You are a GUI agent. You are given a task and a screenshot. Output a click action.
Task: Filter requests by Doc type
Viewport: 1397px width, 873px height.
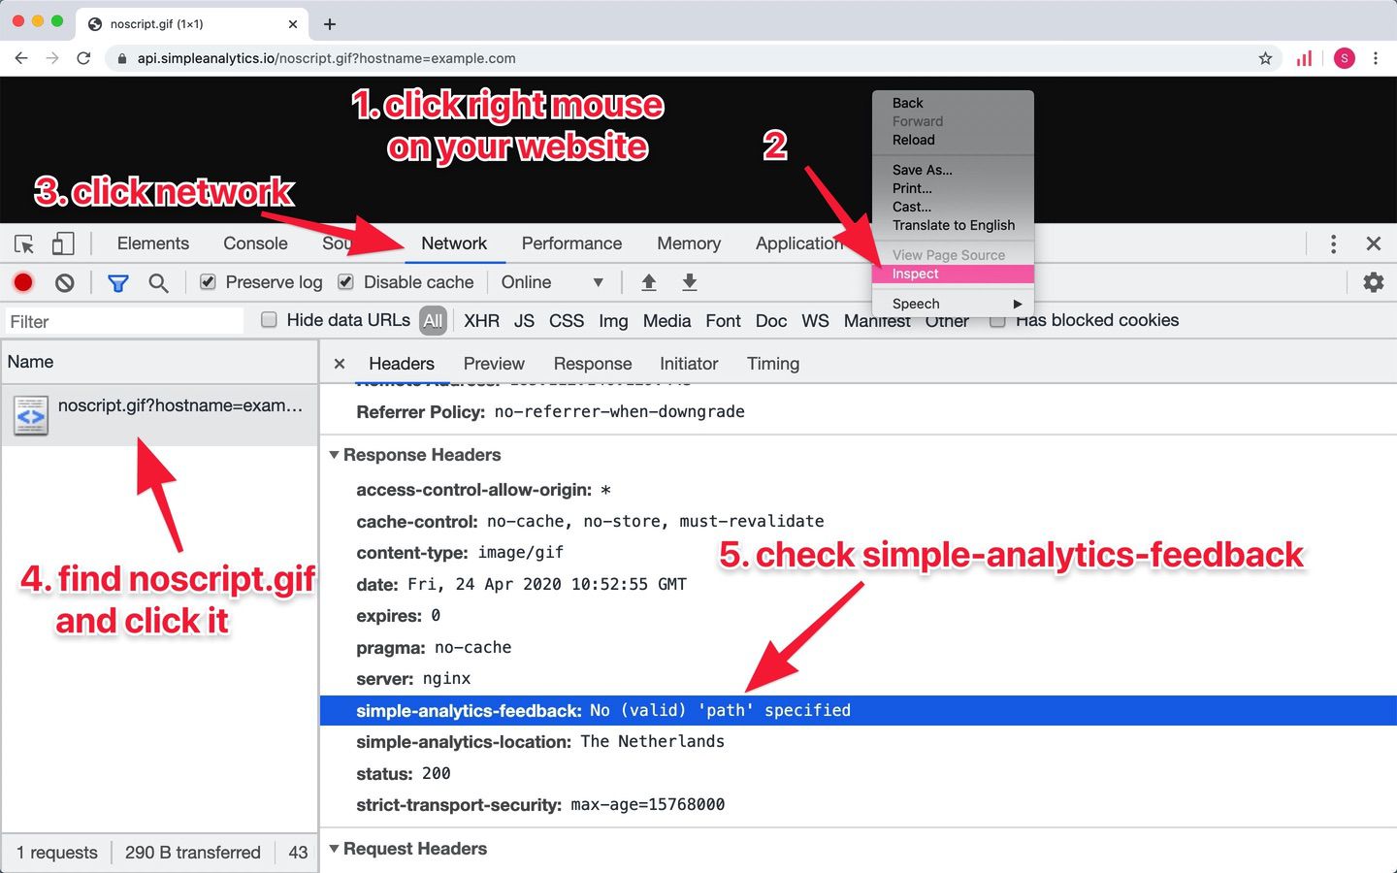(x=771, y=321)
